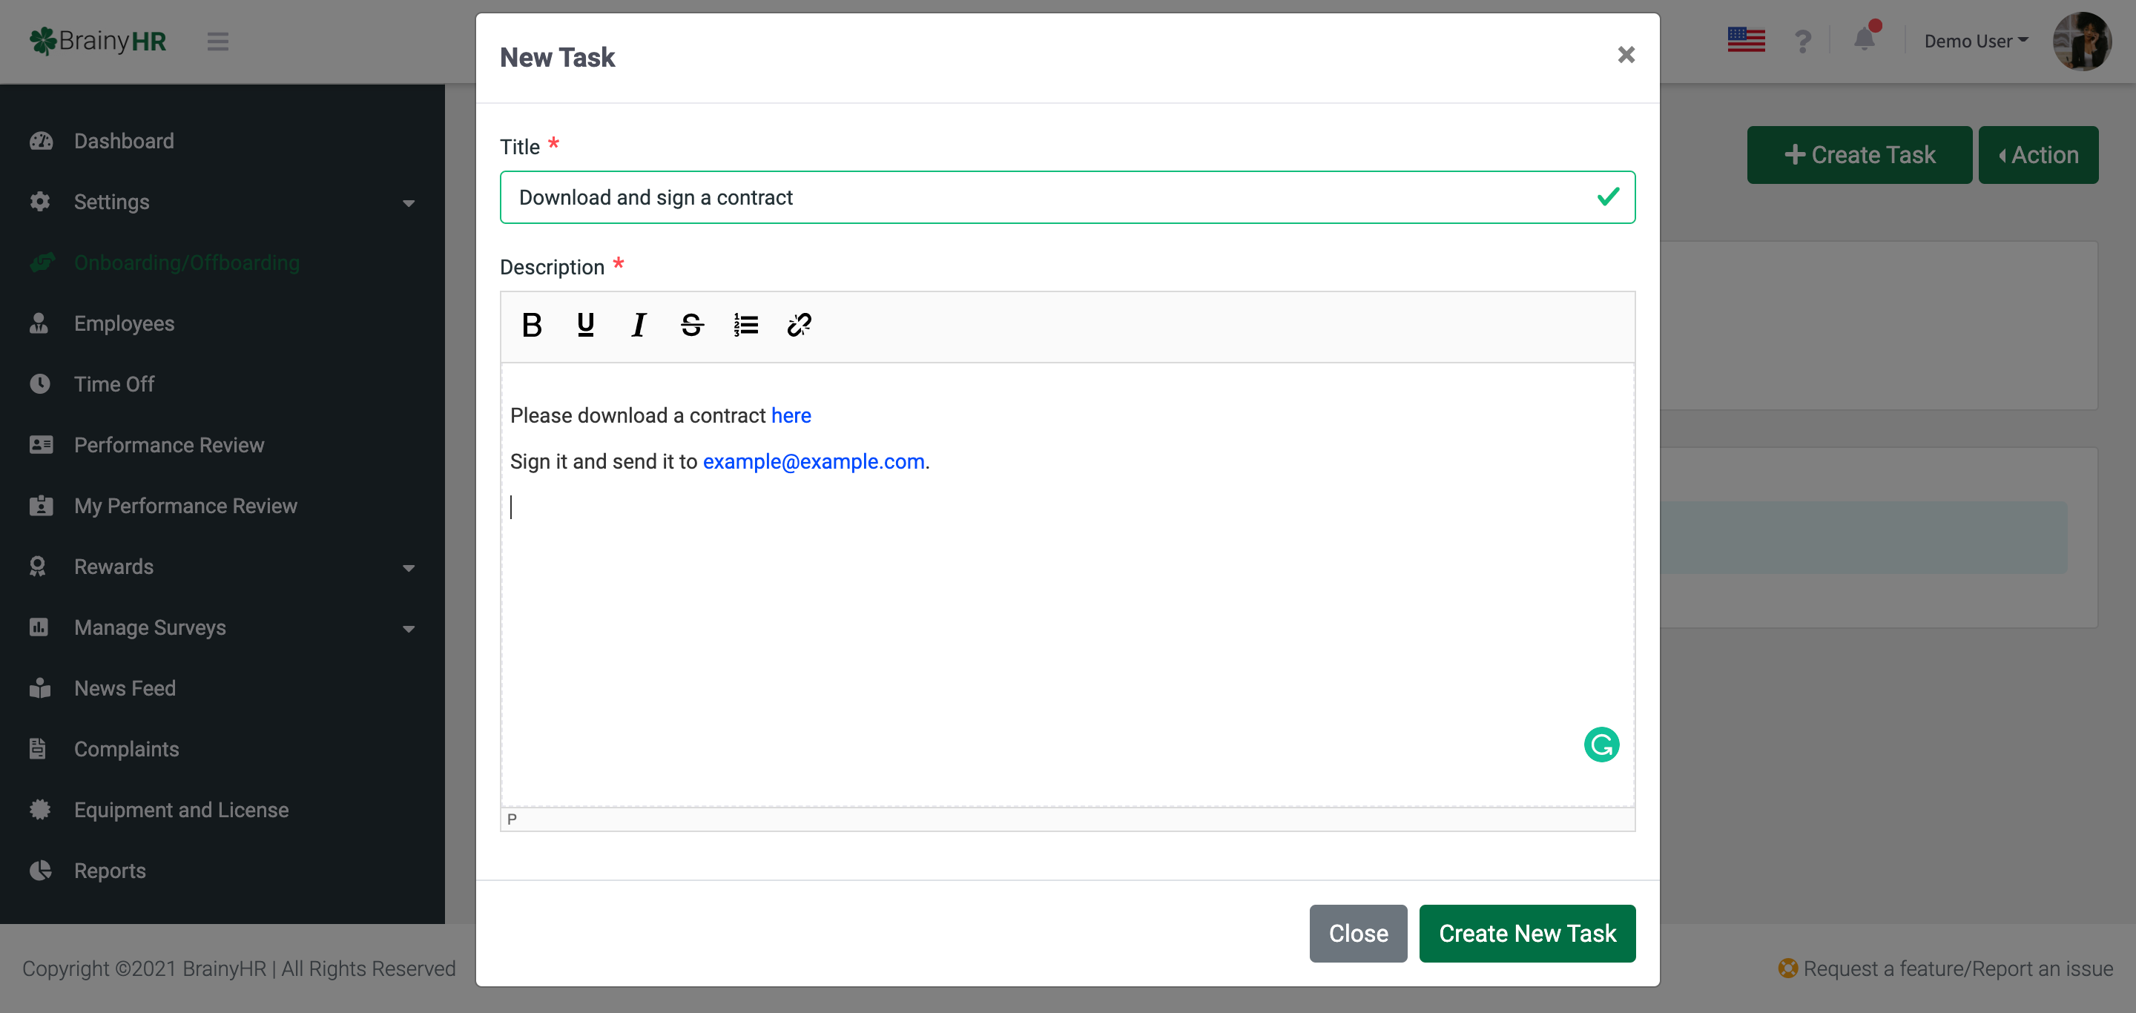Open the insert link tool
This screenshot has width=2136, height=1013.
coord(799,325)
